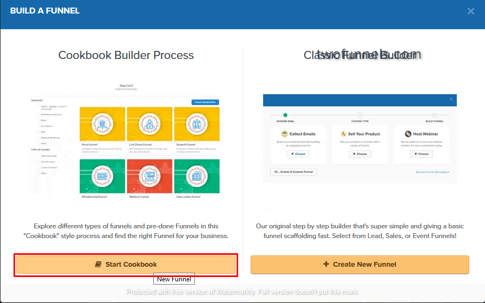Select the Cookbook Builder Process heading
This screenshot has width=485, height=303.
(x=126, y=55)
